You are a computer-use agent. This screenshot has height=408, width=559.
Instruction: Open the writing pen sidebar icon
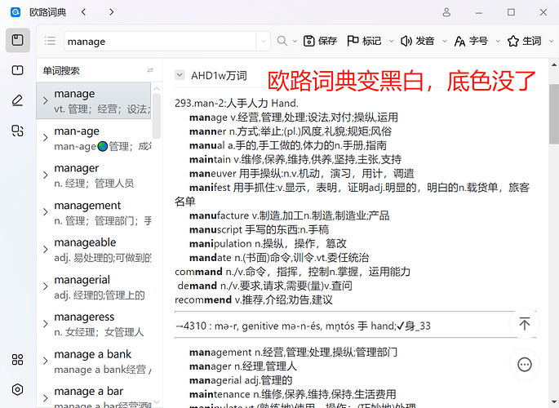click(17, 100)
